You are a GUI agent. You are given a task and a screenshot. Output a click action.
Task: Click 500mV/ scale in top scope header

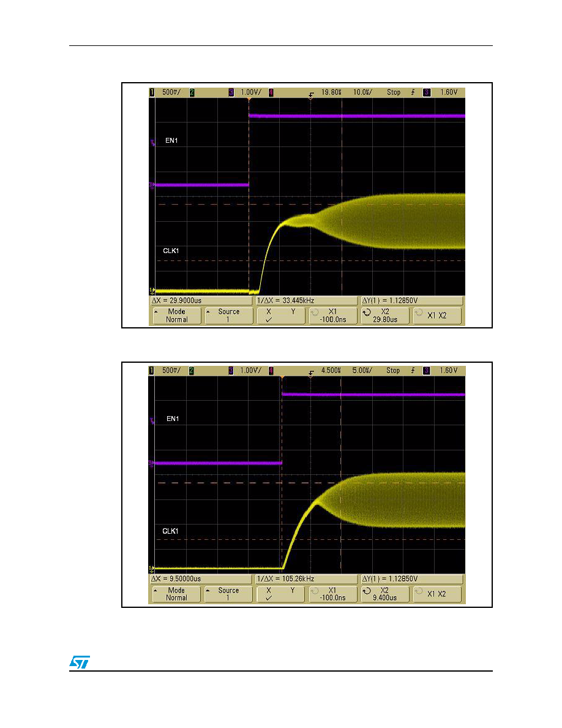pyautogui.click(x=171, y=93)
